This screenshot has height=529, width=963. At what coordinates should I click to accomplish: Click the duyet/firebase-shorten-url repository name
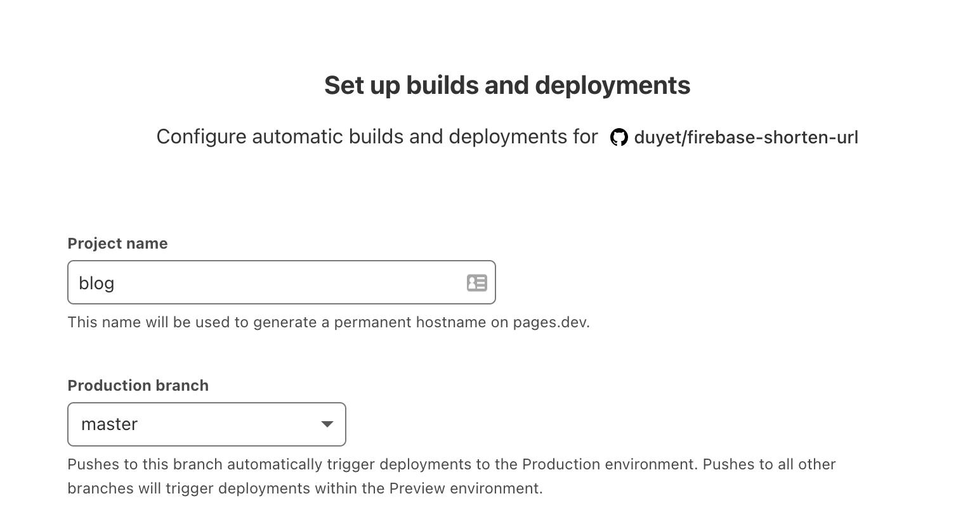[x=746, y=137]
